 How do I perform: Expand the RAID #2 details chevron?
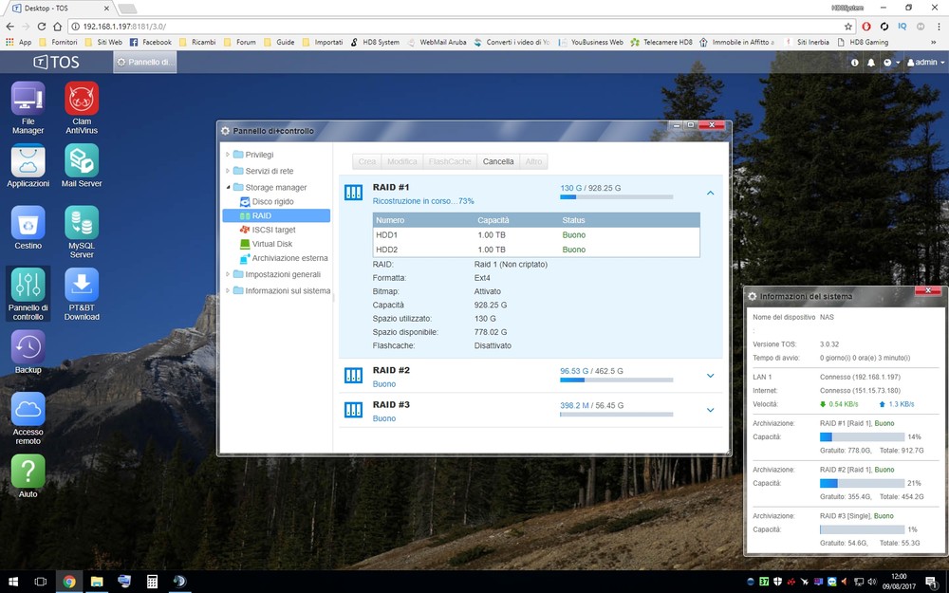(710, 376)
